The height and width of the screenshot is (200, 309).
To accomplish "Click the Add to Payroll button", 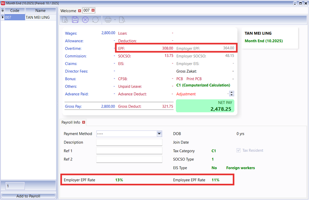I will pyautogui.click(x=28, y=196).
